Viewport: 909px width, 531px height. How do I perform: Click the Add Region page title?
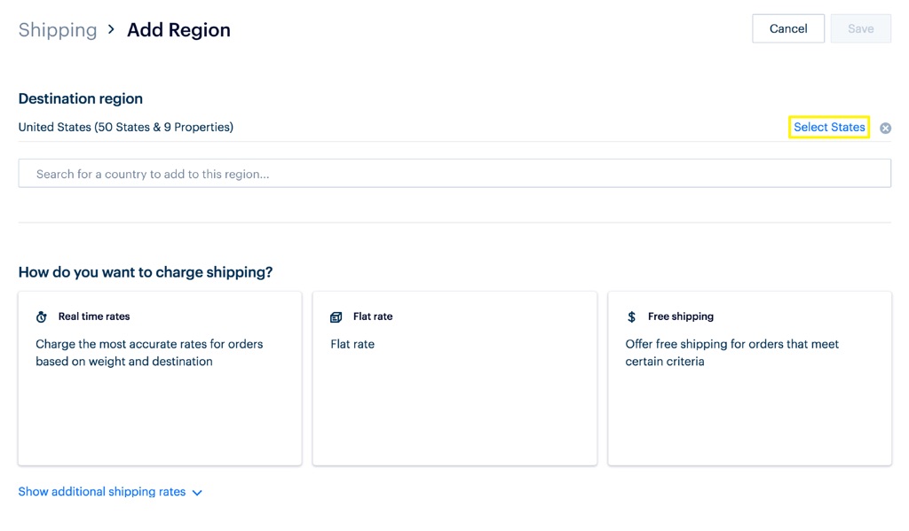178,29
